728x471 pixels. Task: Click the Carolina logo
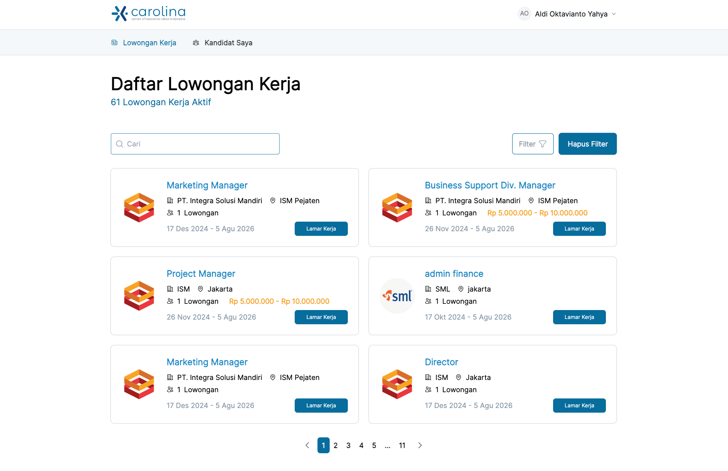tap(149, 14)
